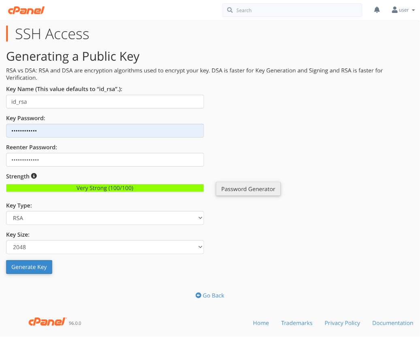Click the info icon next to Strength
The height and width of the screenshot is (337, 420).
click(34, 176)
